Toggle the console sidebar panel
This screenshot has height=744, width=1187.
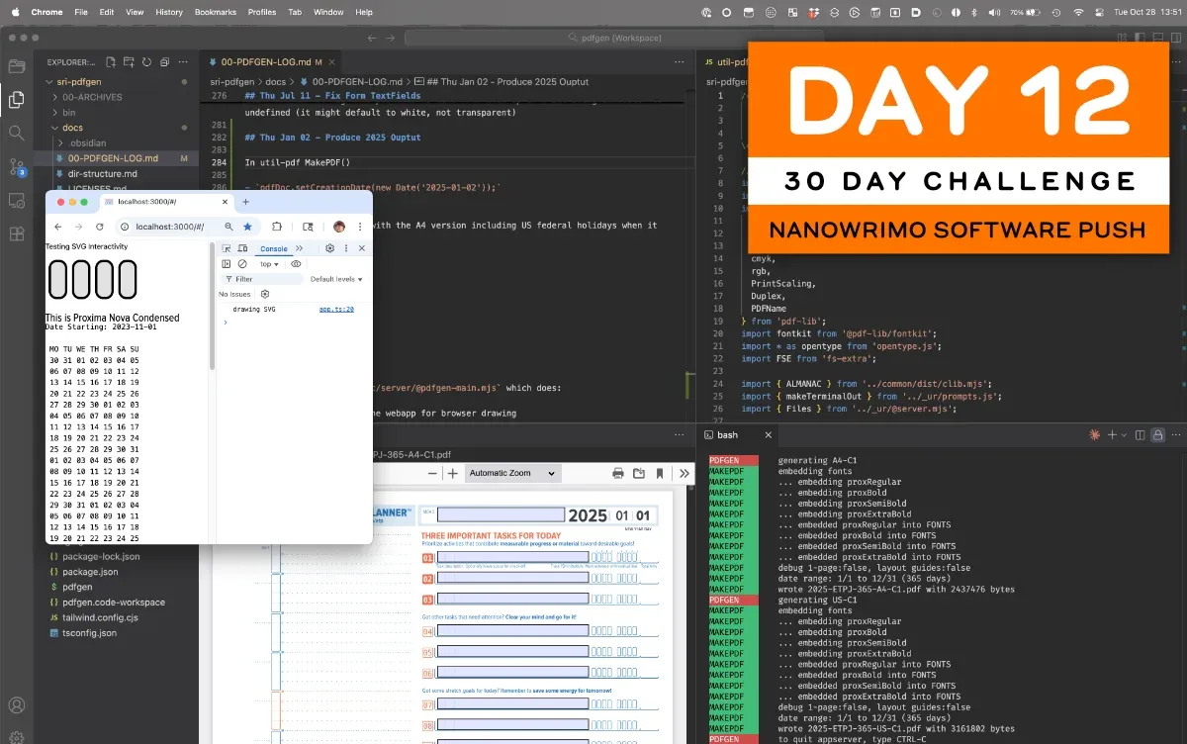(227, 264)
